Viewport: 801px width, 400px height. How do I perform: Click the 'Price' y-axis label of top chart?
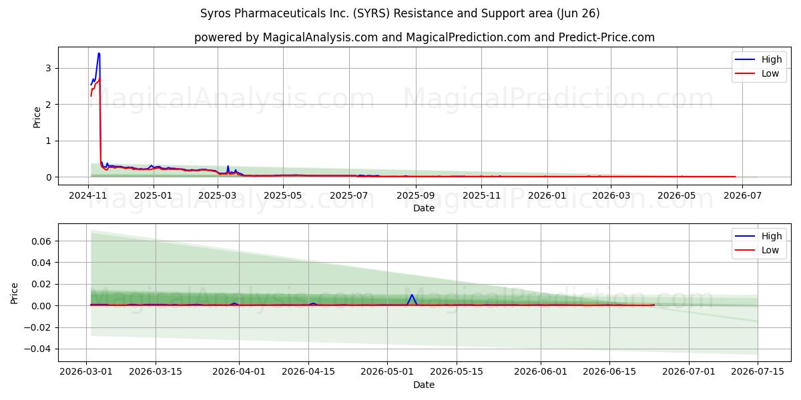click(x=37, y=117)
